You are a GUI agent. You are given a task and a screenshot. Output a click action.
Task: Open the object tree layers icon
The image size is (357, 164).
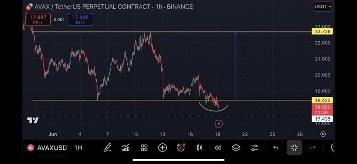pyautogui.click(x=236, y=148)
